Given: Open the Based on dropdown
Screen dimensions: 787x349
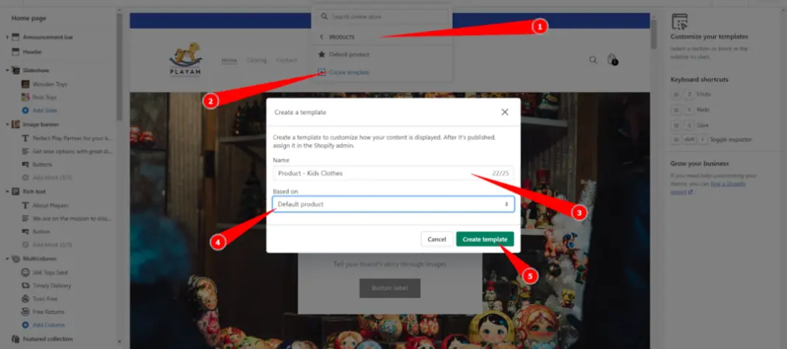Looking at the screenshot, I should pyautogui.click(x=393, y=204).
